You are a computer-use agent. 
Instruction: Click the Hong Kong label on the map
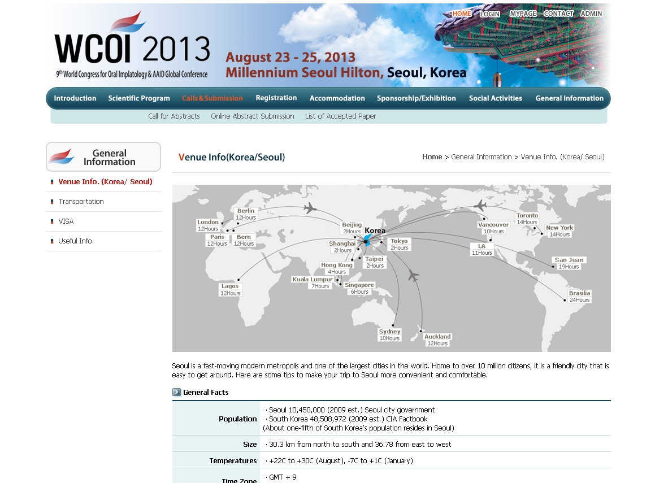337,268
